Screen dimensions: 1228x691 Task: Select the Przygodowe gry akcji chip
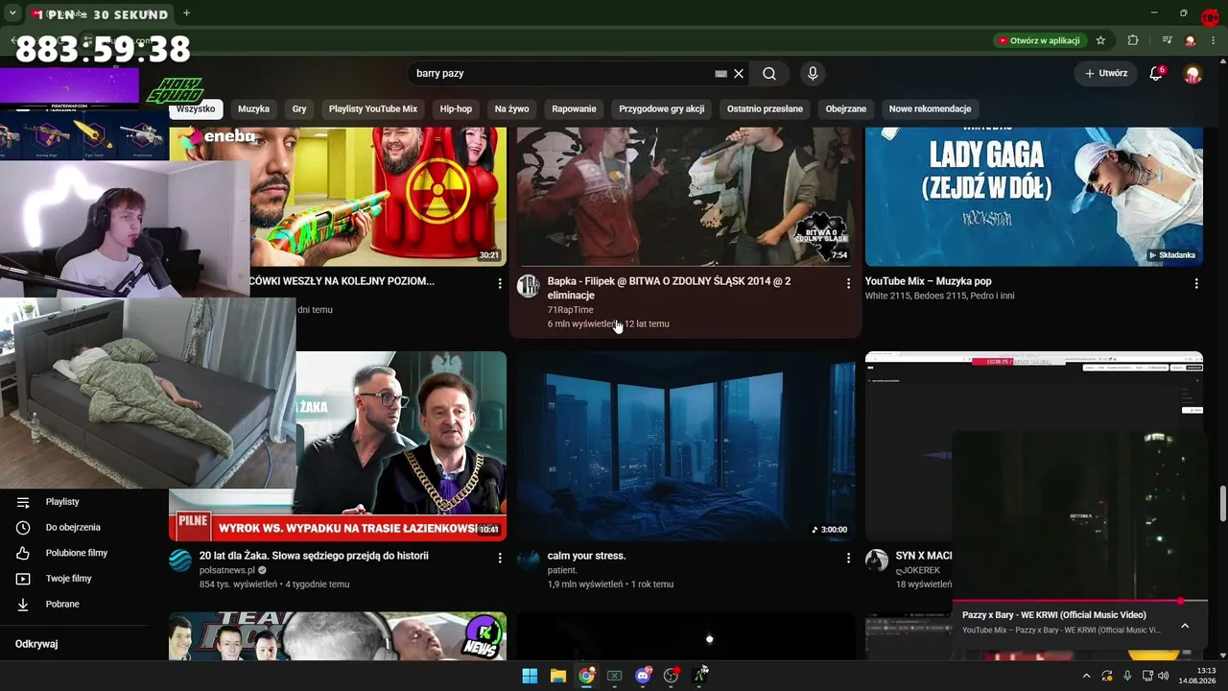(661, 108)
